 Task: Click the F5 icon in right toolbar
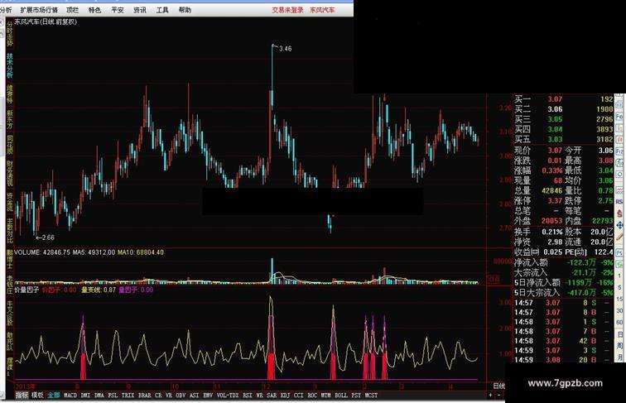[x=619, y=253]
